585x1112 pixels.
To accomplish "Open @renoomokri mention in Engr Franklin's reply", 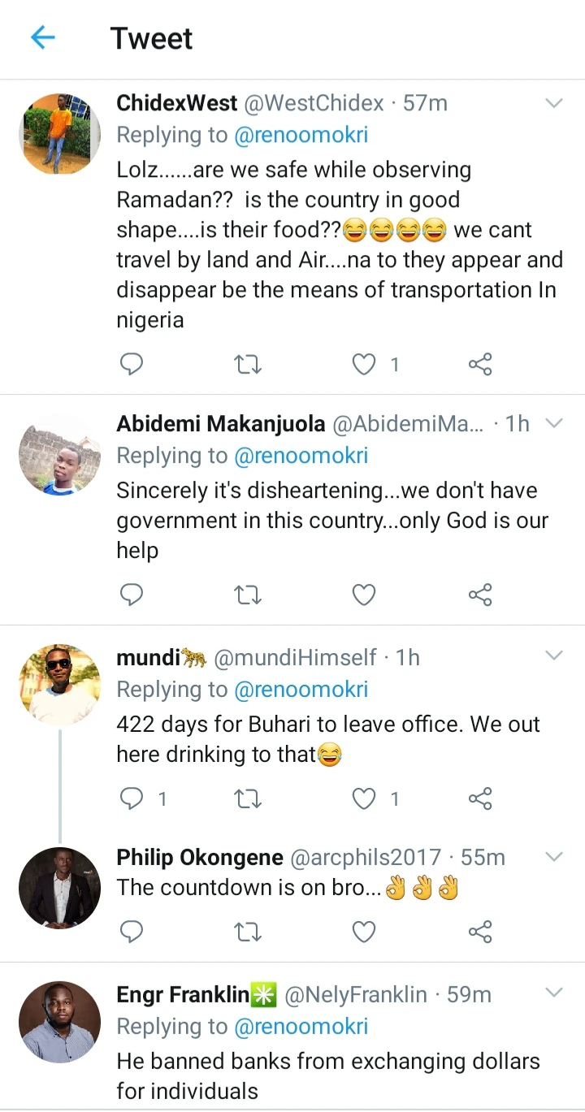I will point(301,1026).
